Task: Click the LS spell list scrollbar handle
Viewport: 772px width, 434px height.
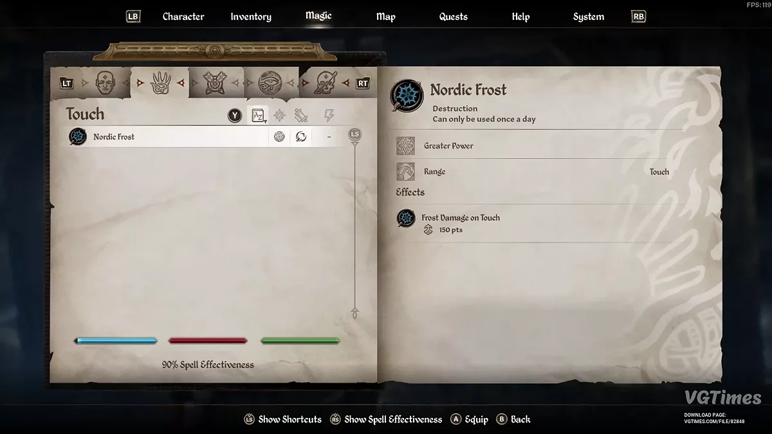Action: (x=354, y=134)
